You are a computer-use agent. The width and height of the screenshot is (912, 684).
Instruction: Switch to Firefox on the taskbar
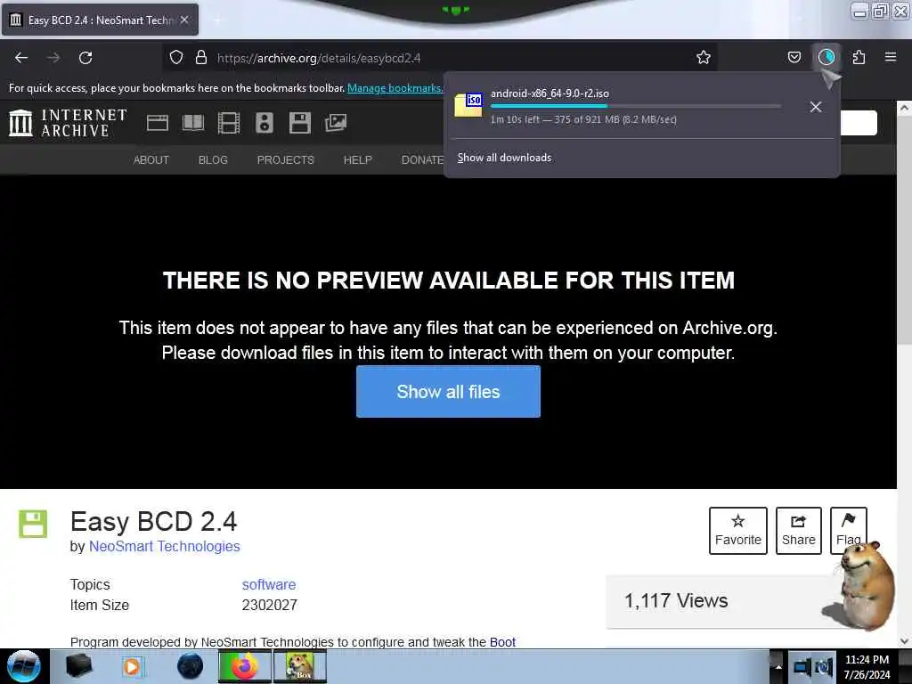click(245, 666)
